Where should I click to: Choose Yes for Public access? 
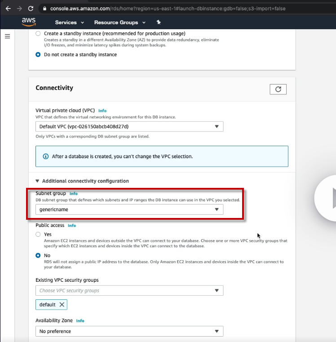pos(38,235)
